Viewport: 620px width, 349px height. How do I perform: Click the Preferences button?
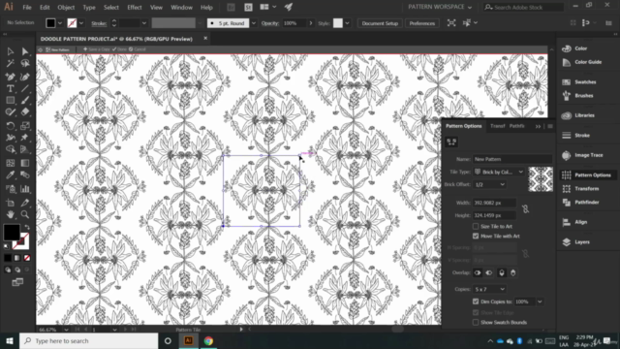coord(422,23)
